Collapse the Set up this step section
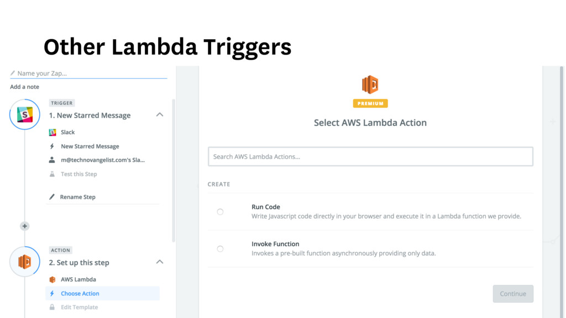The image size is (566, 318). (159, 262)
